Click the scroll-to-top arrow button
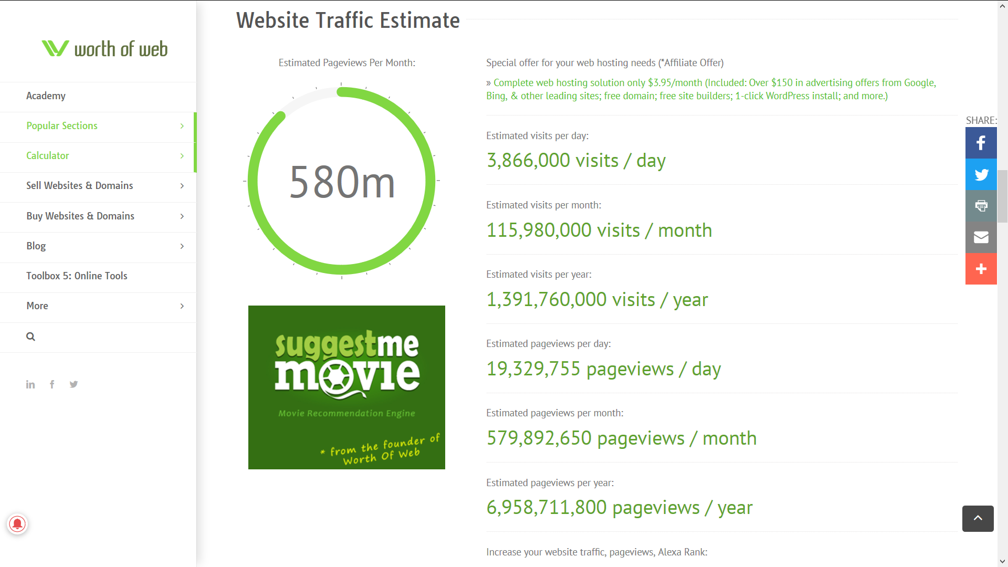1008x567 pixels. pyautogui.click(x=978, y=519)
